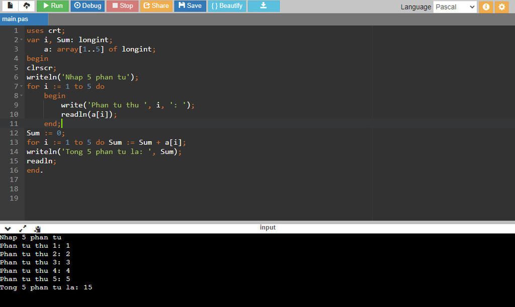
Task: Start the Debug session
Action: tap(88, 6)
